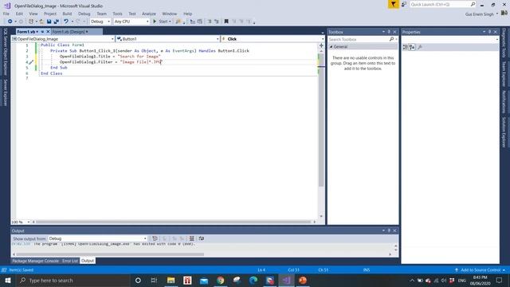510x287 pixels.
Task: Open the Debug solution configuration dropdown
Action: tap(100, 22)
